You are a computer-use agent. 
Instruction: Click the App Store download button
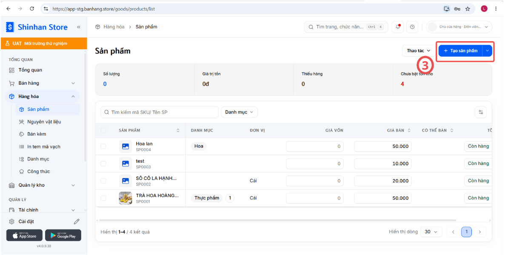coord(25,235)
